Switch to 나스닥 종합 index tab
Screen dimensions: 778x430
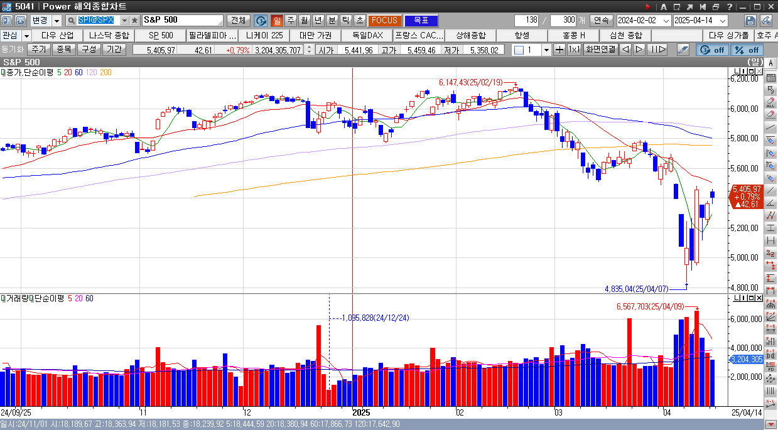click(109, 35)
